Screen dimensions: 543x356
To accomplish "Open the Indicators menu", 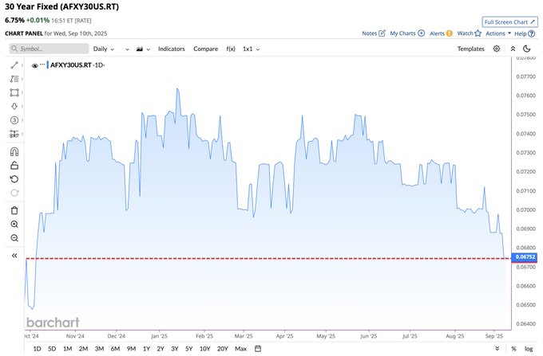I will point(172,49).
